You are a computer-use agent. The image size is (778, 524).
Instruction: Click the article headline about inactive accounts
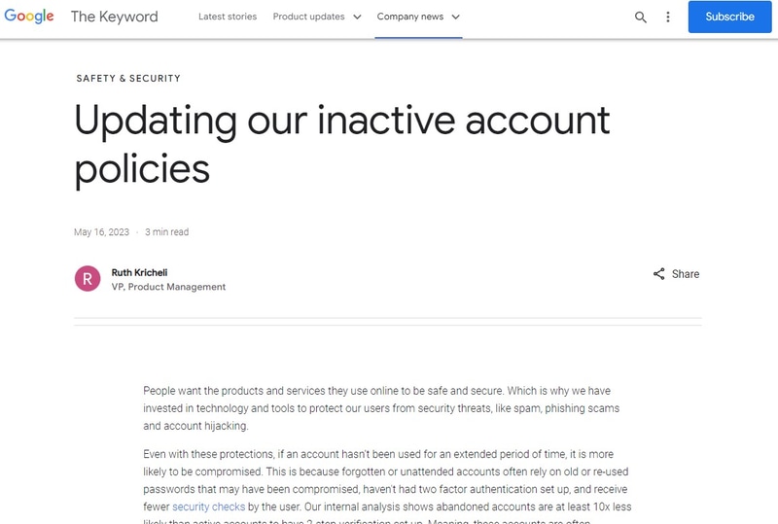click(x=342, y=144)
